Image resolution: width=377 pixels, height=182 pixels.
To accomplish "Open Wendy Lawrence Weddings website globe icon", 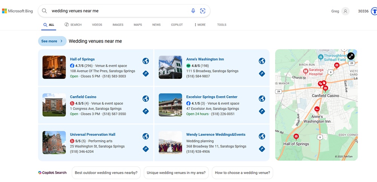I will tap(262, 136).
